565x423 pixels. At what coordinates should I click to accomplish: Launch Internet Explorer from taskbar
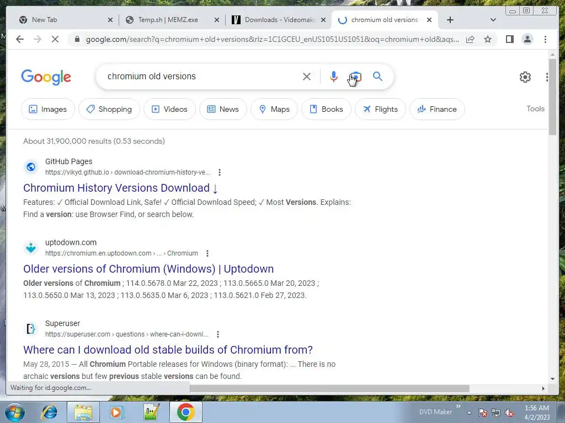[x=49, y=412]
